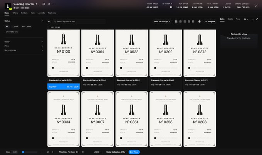Open the display settings gear icon
The image size is (262, 155).
(x=199, y=22)
